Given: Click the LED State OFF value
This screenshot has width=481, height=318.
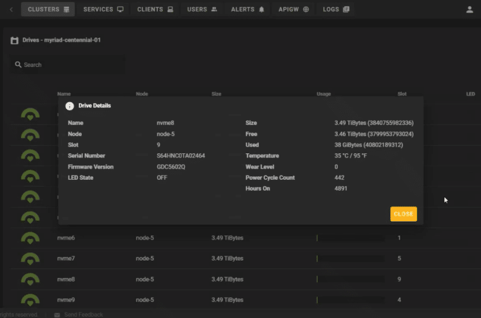Looking at the screenshot, I should pyautogui.click(x=162, y=178).
